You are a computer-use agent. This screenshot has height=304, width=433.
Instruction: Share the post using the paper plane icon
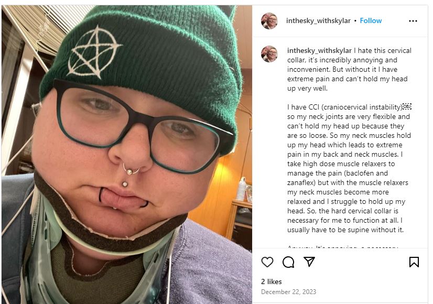coord(309,262)
